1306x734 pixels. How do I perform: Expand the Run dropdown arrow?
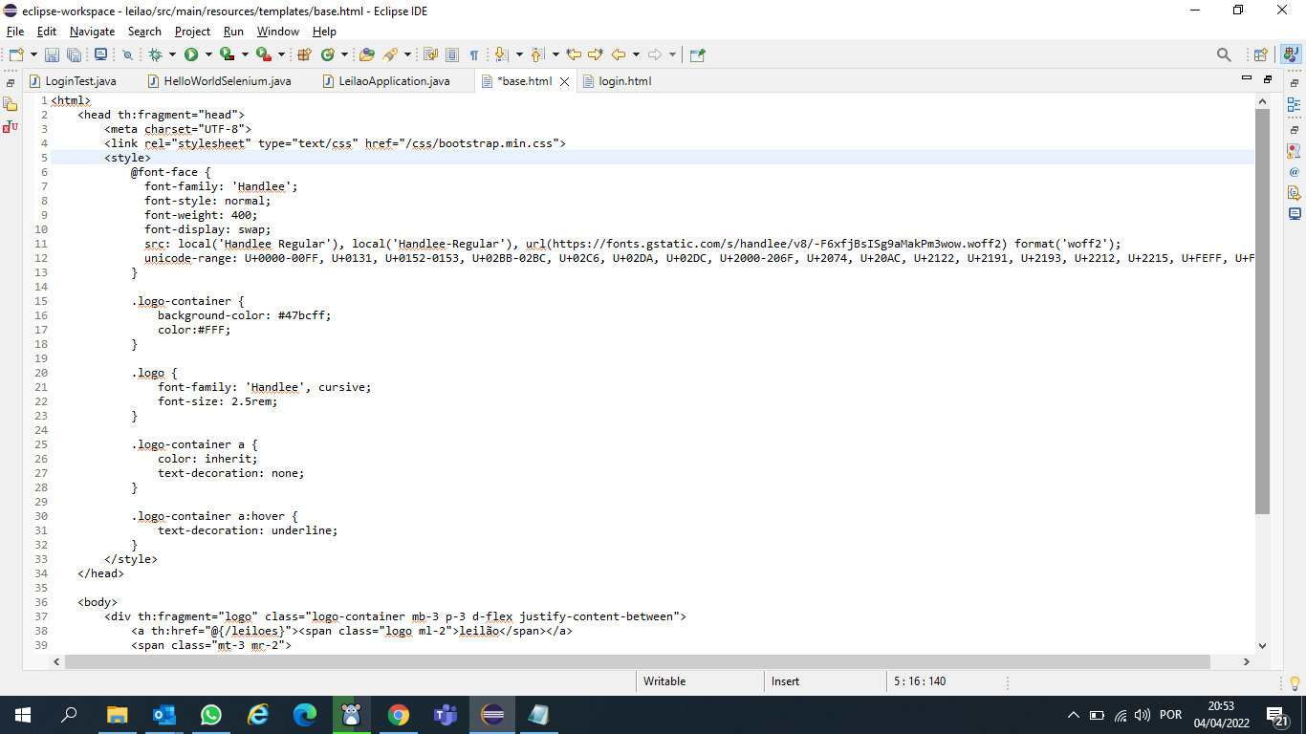208,54
